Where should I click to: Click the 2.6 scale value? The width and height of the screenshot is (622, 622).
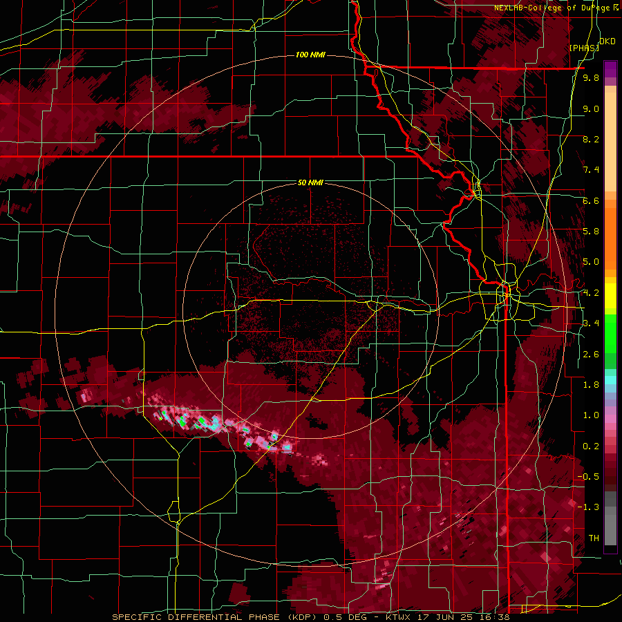click(591, 355)
